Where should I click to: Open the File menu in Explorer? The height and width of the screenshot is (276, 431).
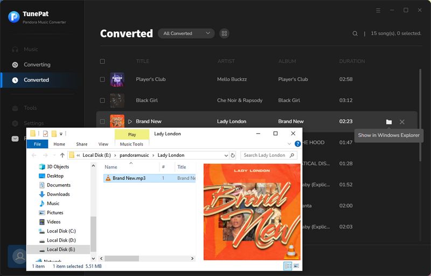coord(37,144)
